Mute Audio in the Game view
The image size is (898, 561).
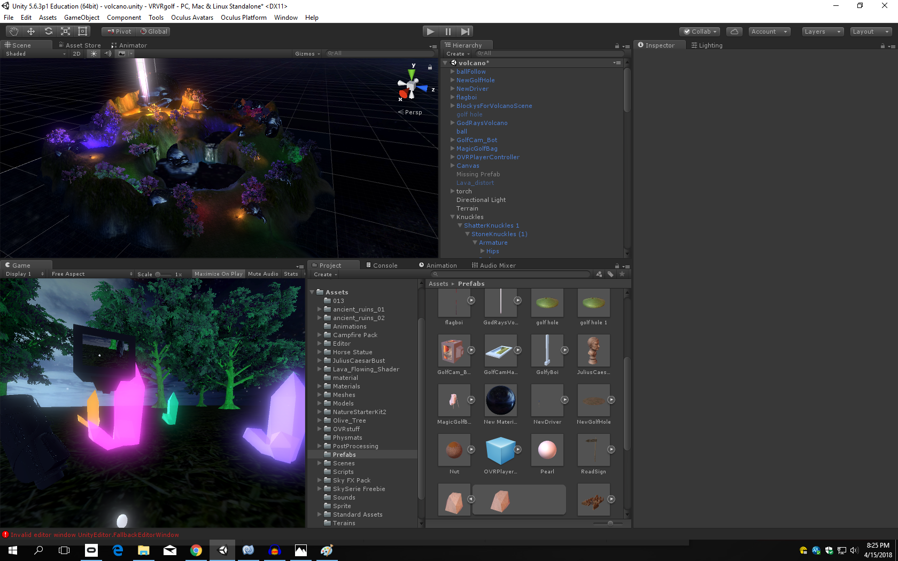click(263, 274)
